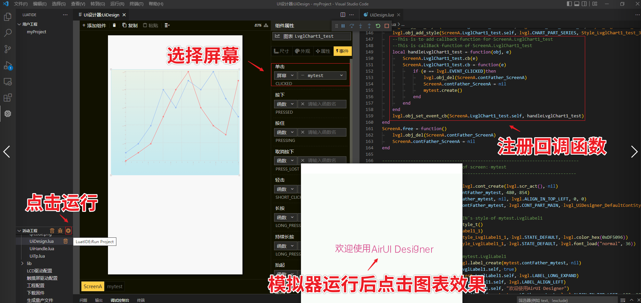The height and width of the screenshot is (303, 641).
Task: Click the 复制 button in designer toolbar
Action: (130, 26)
